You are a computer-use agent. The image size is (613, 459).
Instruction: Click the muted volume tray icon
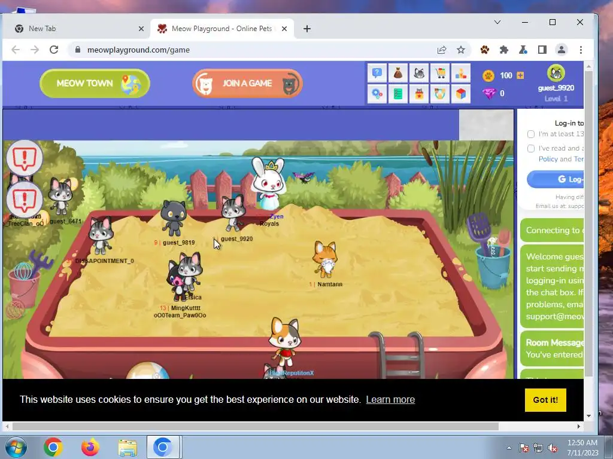click(x=553, y=448)
